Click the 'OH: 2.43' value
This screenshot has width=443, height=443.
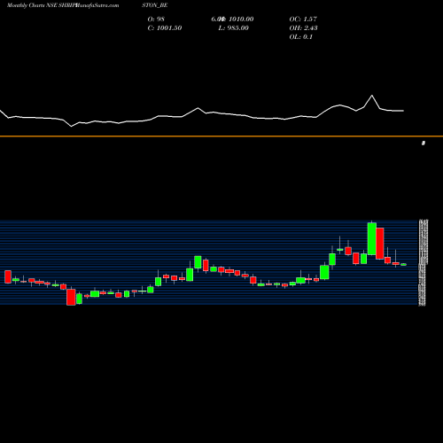pyautogui.click(x=304, y=27)
